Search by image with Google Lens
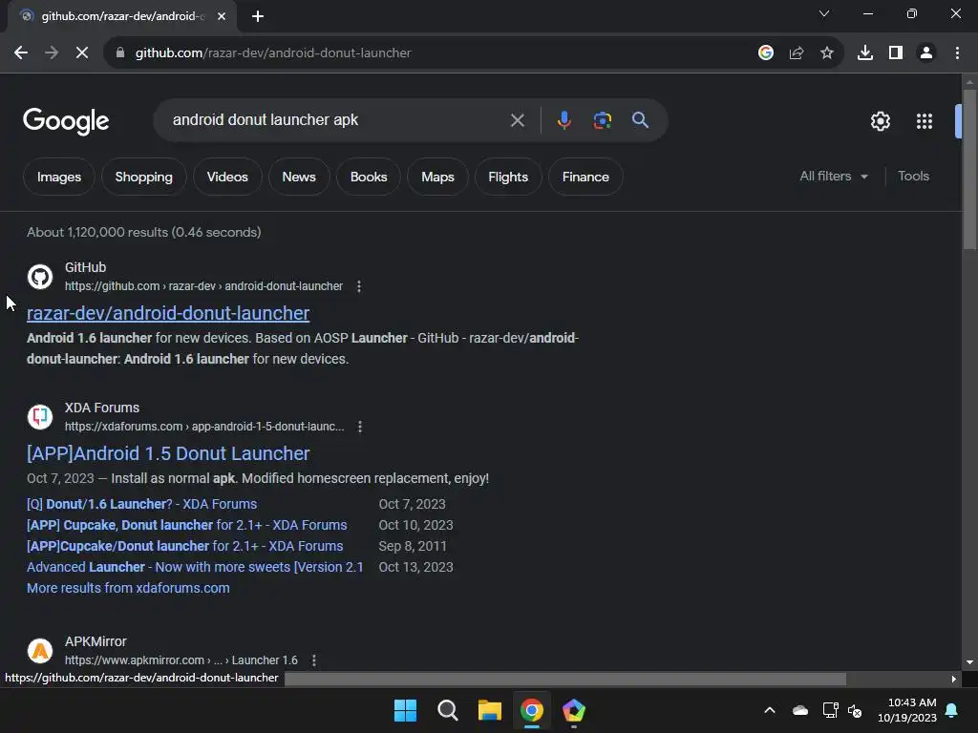This screenshot has height=733, width=978. pyautogui.click(x=602, y=119)
